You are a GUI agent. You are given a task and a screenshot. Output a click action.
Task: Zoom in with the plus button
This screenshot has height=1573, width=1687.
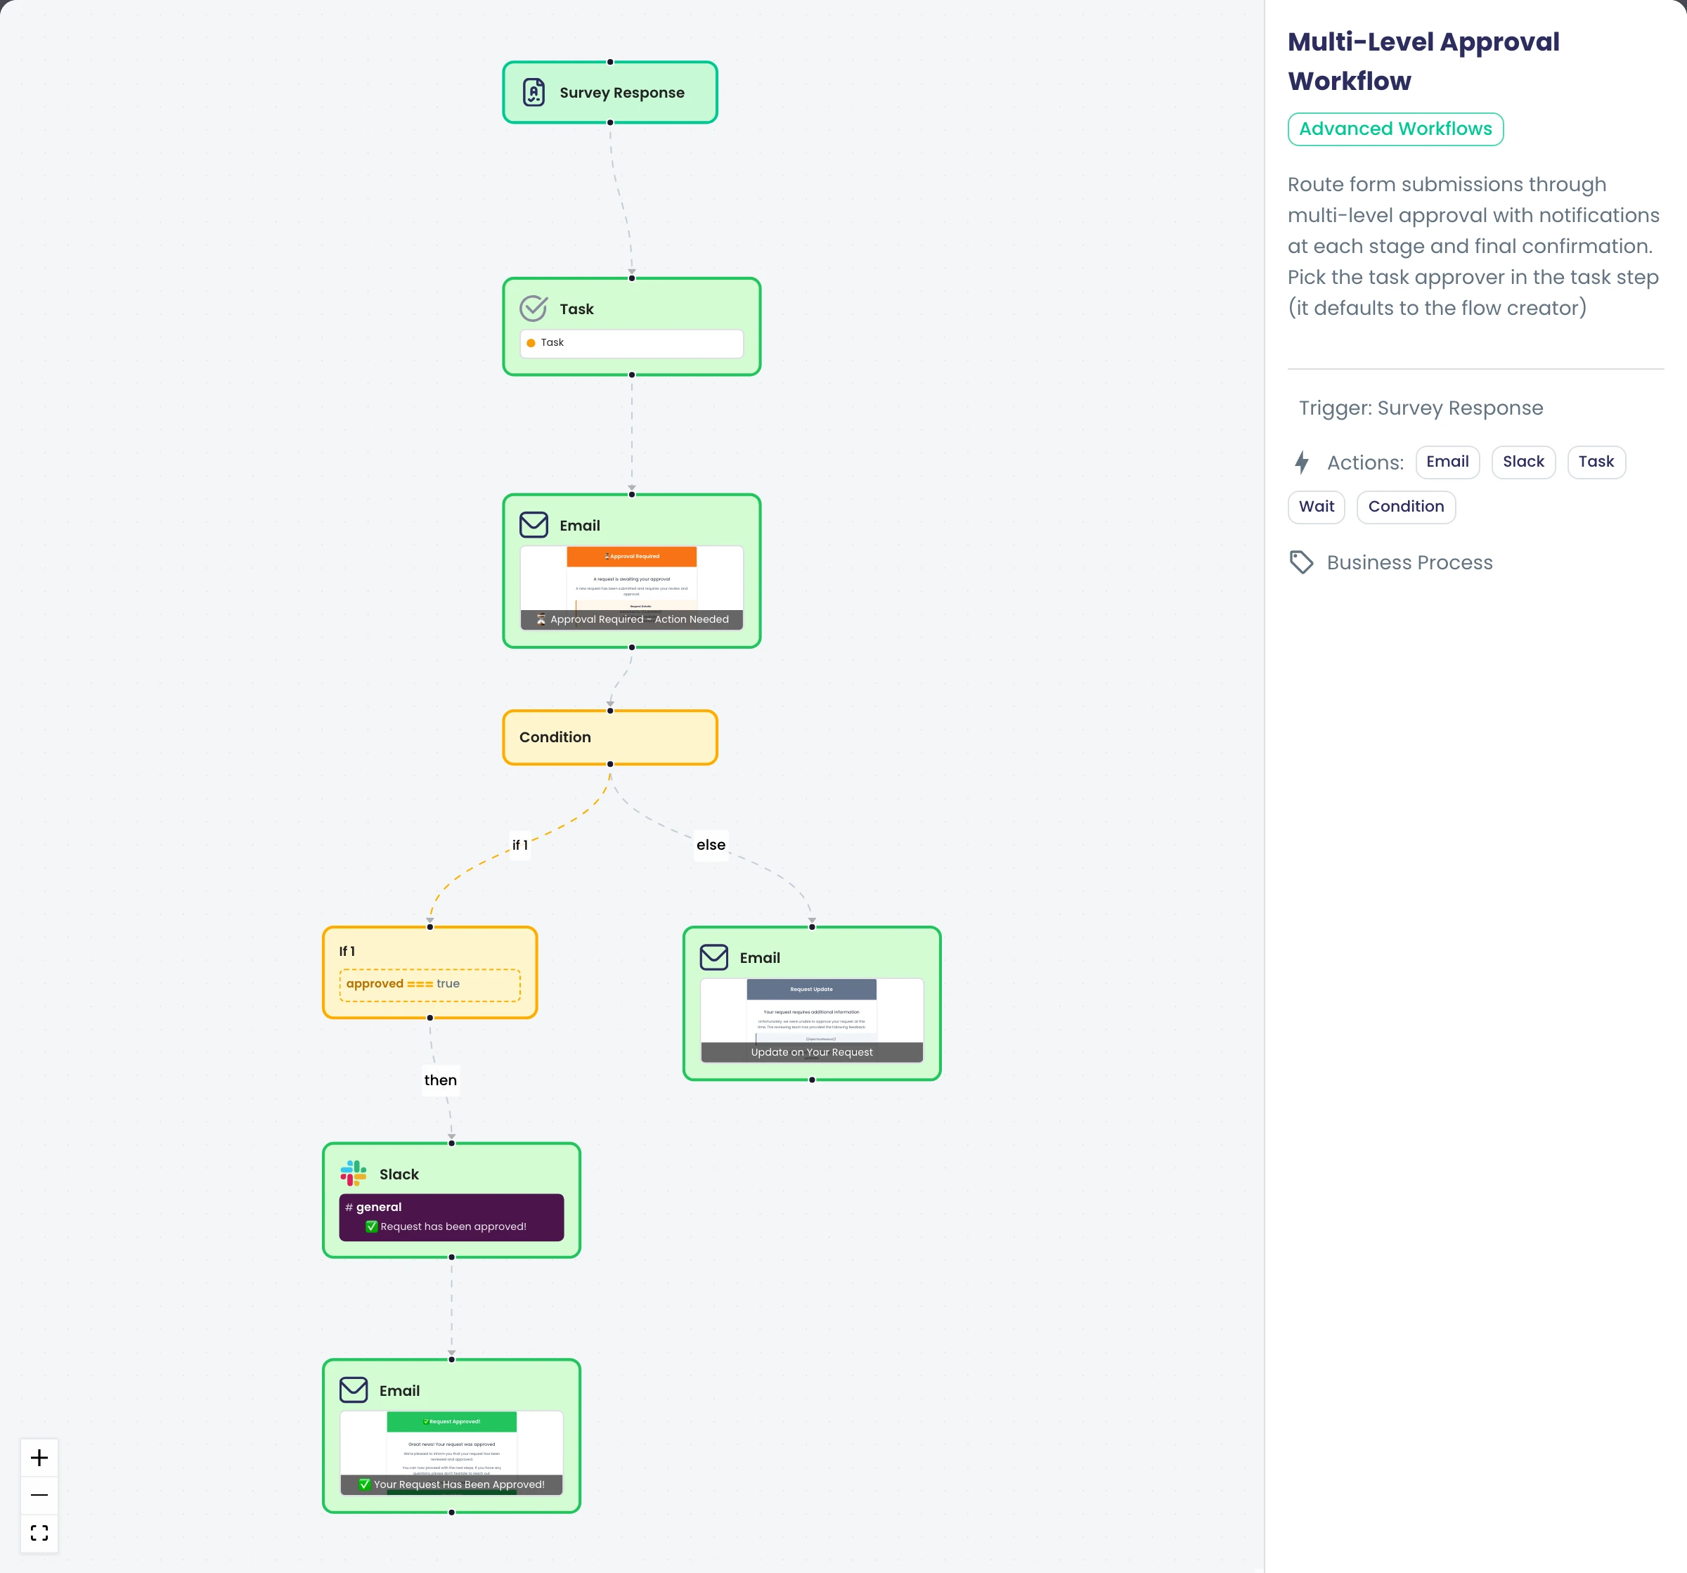point(39,1458)
